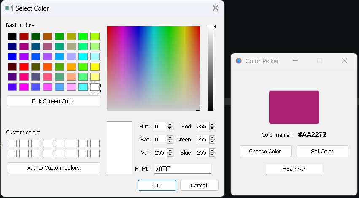The width and height of the screenshot is (359, 198).
Task: Increase the Hue value with up arrow
Action: click(170, 125)
